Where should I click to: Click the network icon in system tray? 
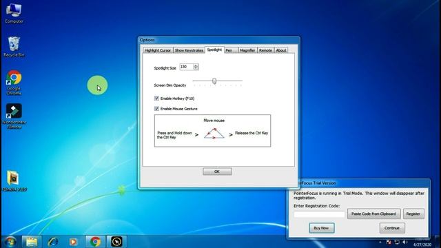[x=397, y=242]
